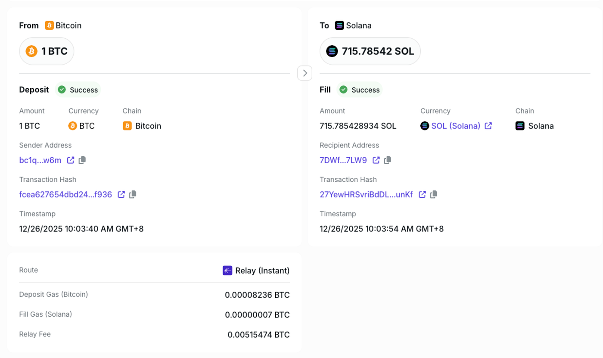Click the Solana logo next to To
Image resolution: width=603 pixels, height=358 pixels.
339,25
